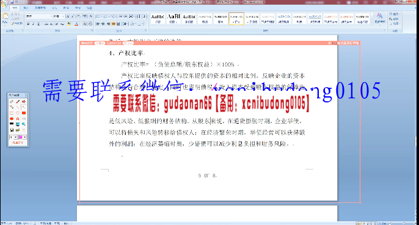Click the sort icon in paragraph group

click(x=138, y=16)
